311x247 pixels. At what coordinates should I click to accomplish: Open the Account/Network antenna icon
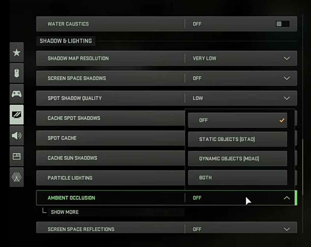pyautogui.click(x=17, y=178)
